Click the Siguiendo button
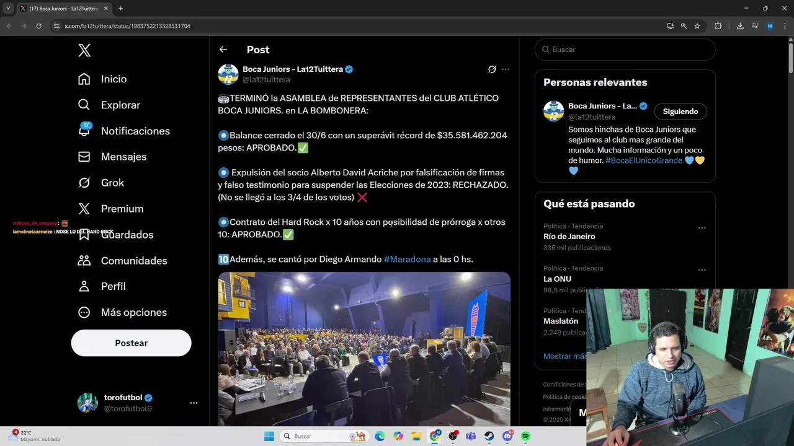Viewport: 794px width, 446px height. point(680,111)
